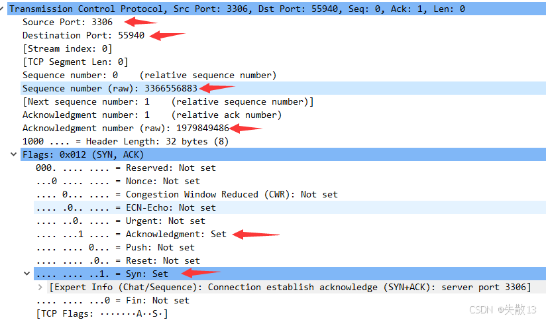
Task: Select the Push: Not set flag row
Action: [115, 247]
